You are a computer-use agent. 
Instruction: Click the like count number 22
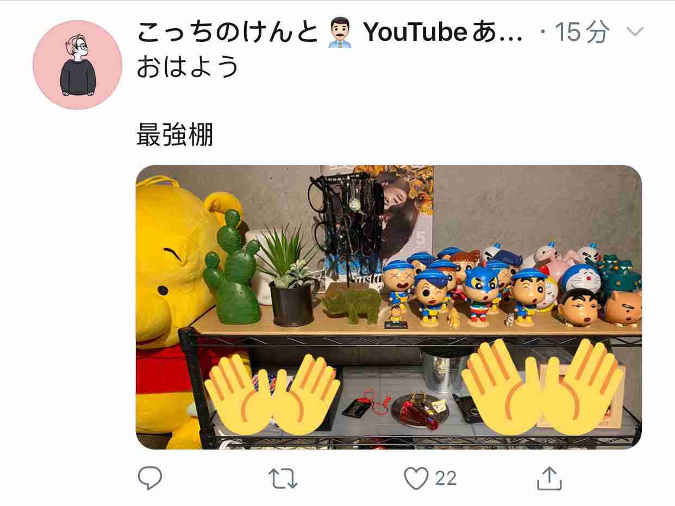[446, 479]
